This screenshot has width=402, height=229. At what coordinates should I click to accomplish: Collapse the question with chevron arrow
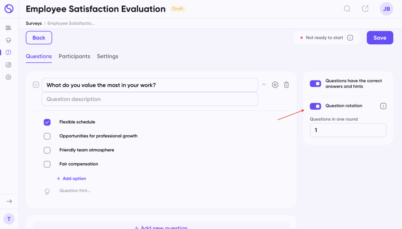tap(264, 84)
